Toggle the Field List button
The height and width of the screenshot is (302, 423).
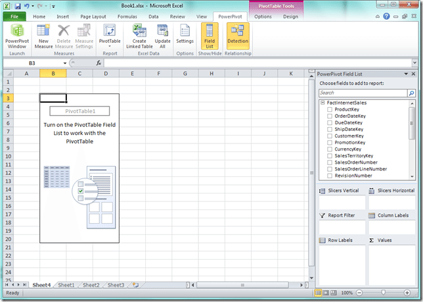[x=210, y=36]
